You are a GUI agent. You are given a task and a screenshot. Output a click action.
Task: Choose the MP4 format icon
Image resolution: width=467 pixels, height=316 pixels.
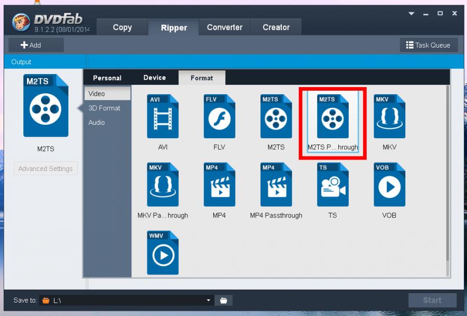point(219,184)
